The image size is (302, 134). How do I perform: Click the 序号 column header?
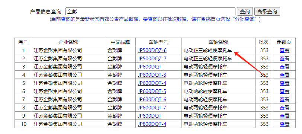pyautogui.click(x=23, y=42)
